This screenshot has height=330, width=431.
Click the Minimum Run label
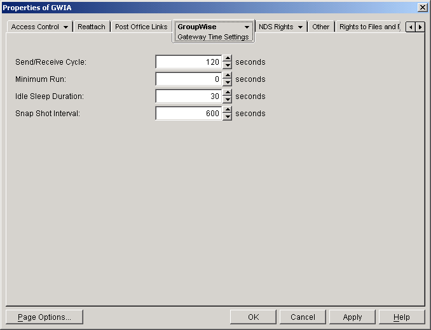pyautogui.click(x=41, y=79)
